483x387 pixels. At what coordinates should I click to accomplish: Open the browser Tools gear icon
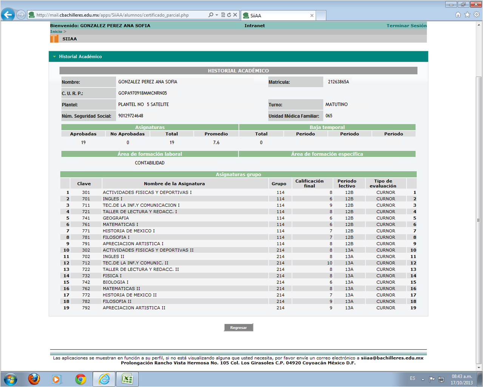coord(477,15)
